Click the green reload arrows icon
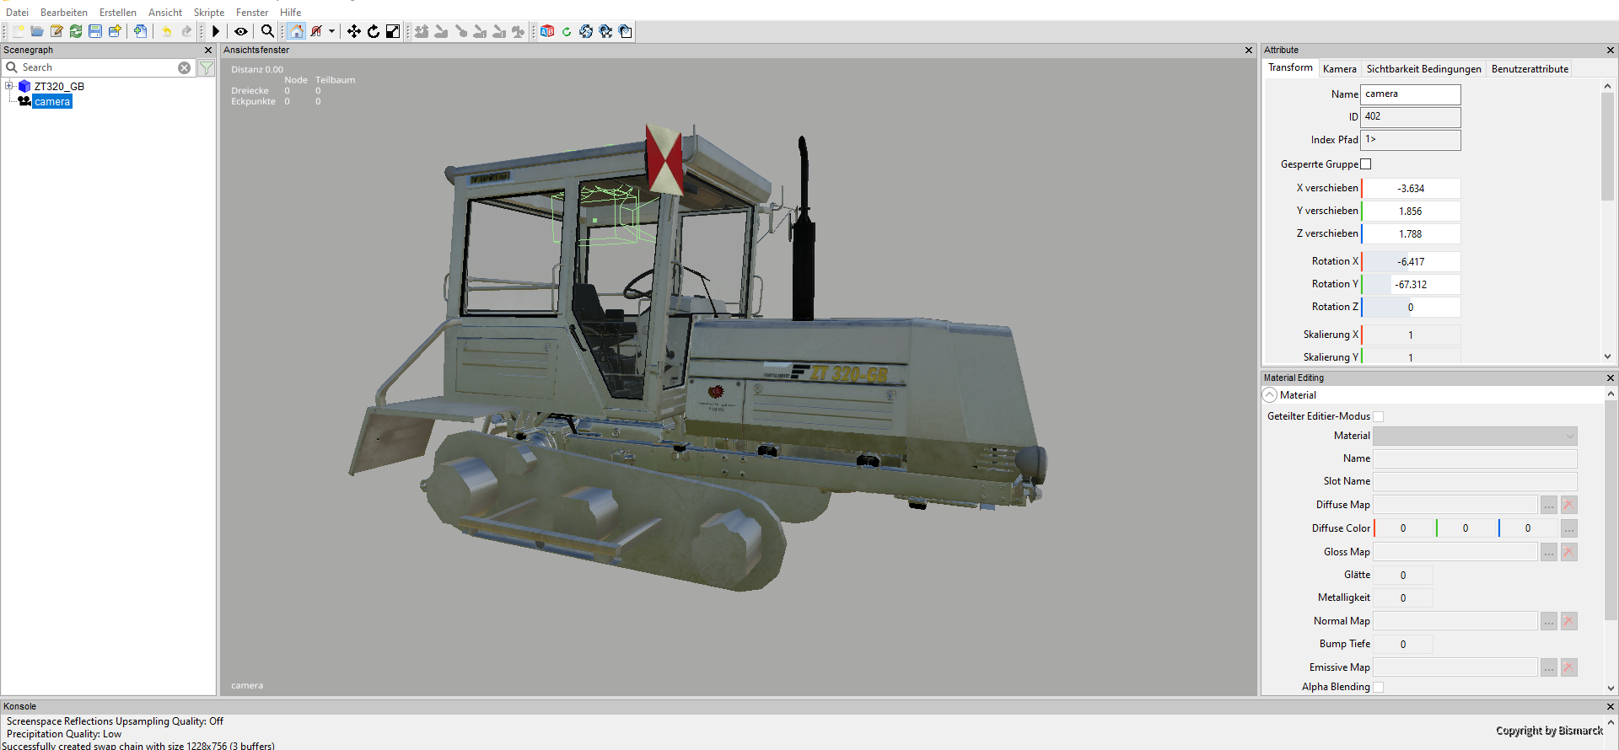 click(x=76, y=31)
